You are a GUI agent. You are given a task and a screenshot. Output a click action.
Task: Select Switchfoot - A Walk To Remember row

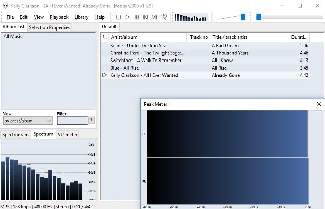205,61
